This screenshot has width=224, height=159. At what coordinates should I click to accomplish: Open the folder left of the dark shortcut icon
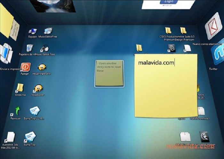click(139, 48)
